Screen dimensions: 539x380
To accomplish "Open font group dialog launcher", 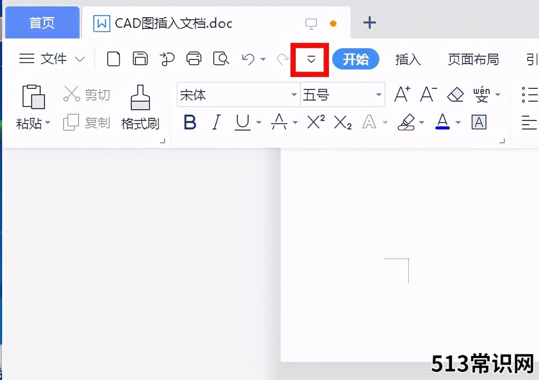I will pos(502,141).
